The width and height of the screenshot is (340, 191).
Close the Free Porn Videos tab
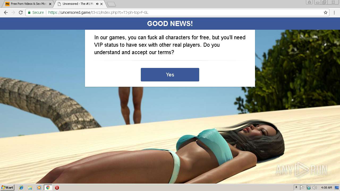(x=50, y=4)
